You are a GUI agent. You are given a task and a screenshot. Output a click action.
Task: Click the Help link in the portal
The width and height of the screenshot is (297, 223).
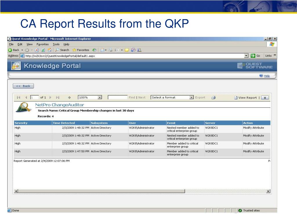[x=267, y=76]
